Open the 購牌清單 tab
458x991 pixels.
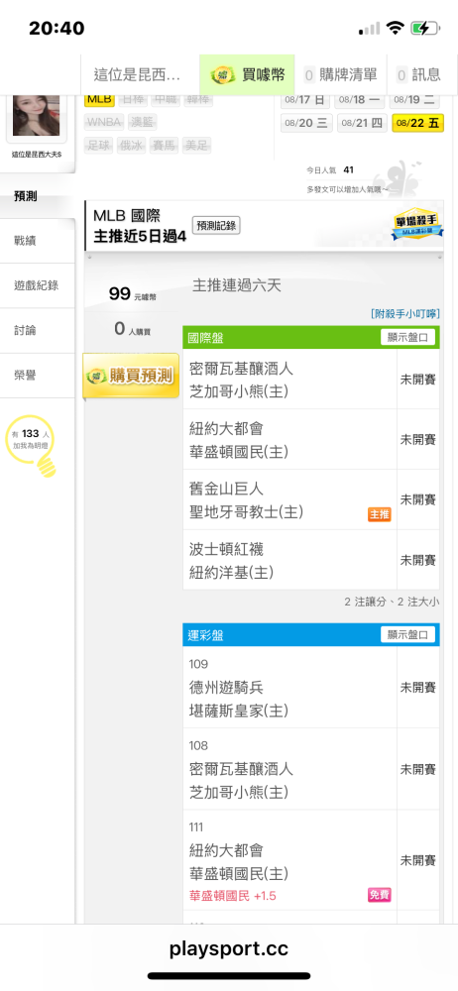tap(341, 74)
